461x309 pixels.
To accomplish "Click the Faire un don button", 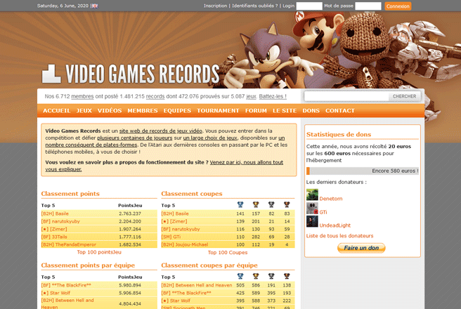I will click(361, 248).
